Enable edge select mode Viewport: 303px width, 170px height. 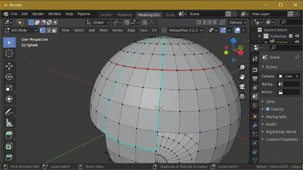coord(48,30)
